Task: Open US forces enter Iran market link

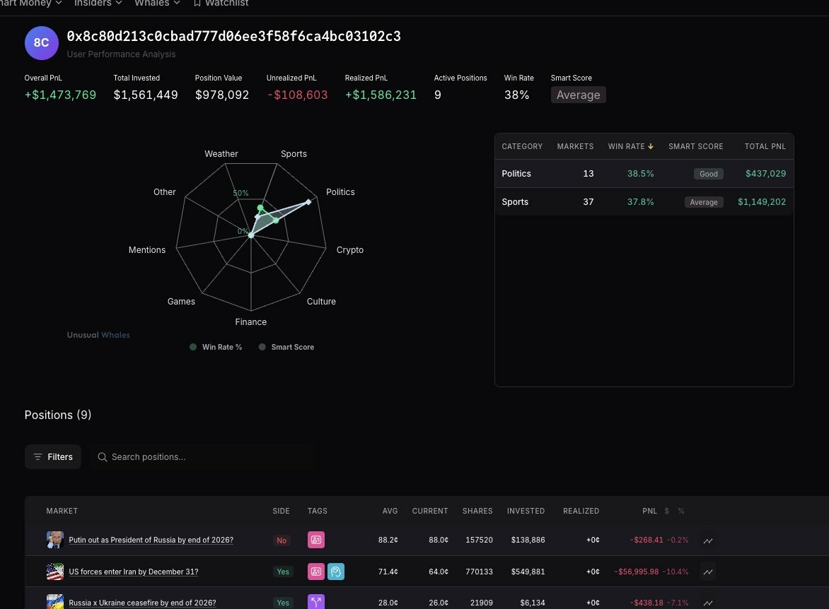Action: (133, 572)
